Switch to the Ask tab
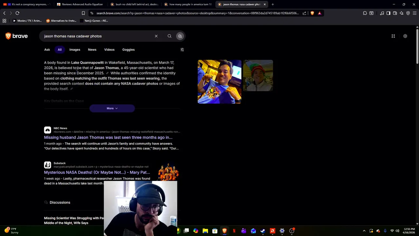Image resolution: width=419 pixels, height=236 pixels. tap(47, 49)
